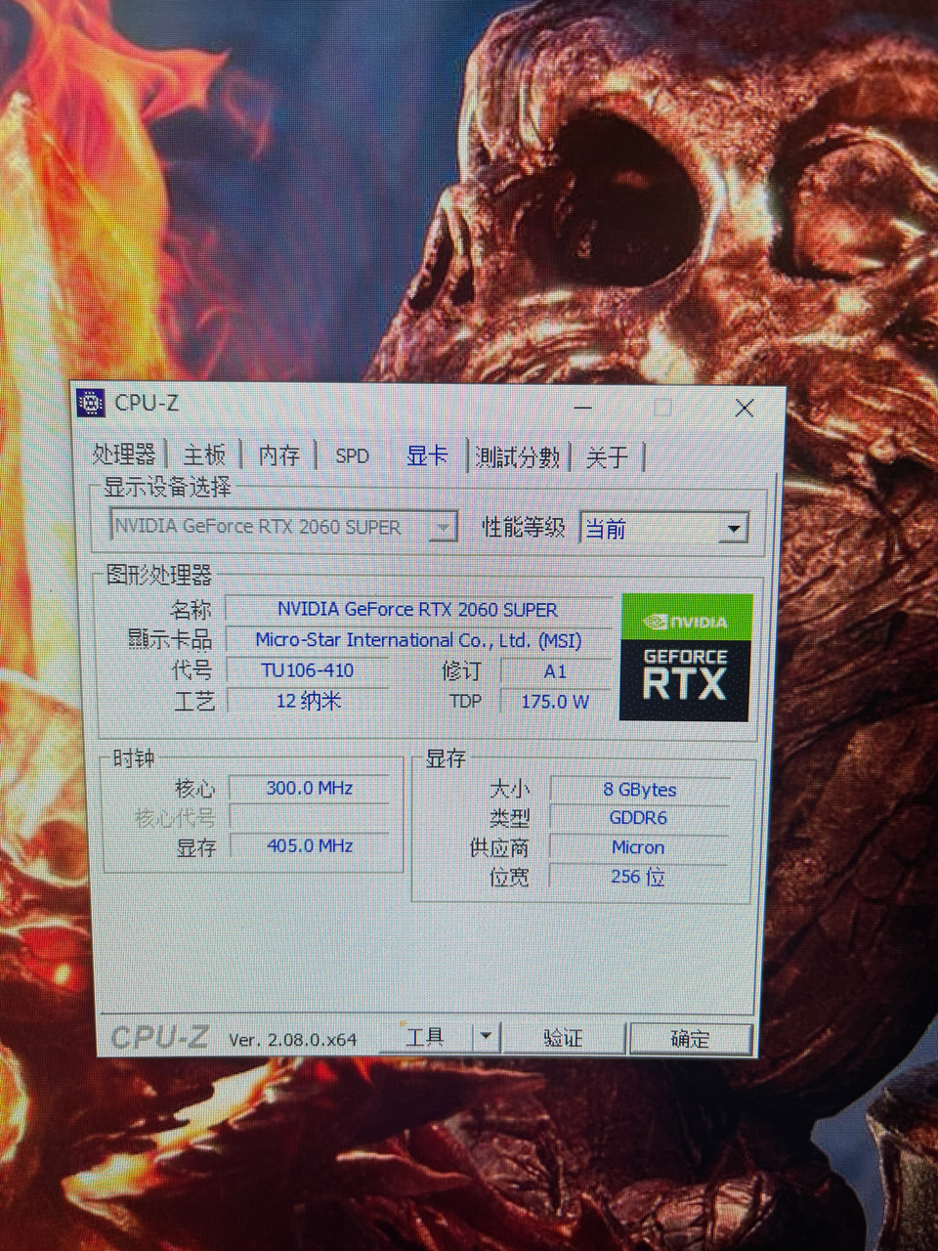The height and width of the screenshot is (1251, 938).
Task: Click the 确定 button
Action: click(690, 1038)
